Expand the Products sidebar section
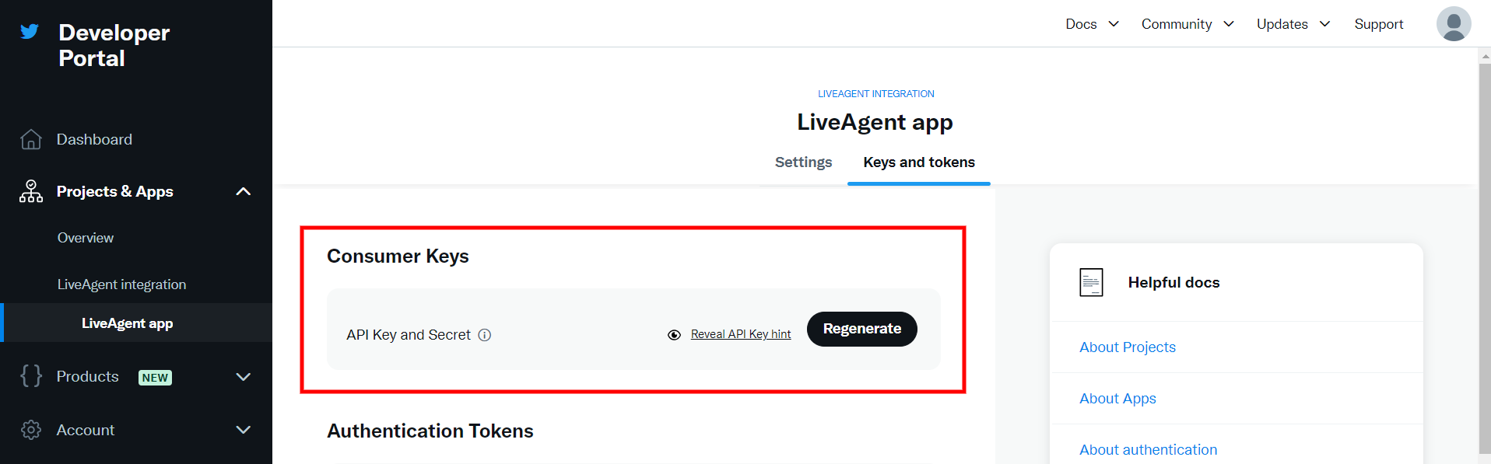The height and width of the screenshot is (464, 1491). 243,376
